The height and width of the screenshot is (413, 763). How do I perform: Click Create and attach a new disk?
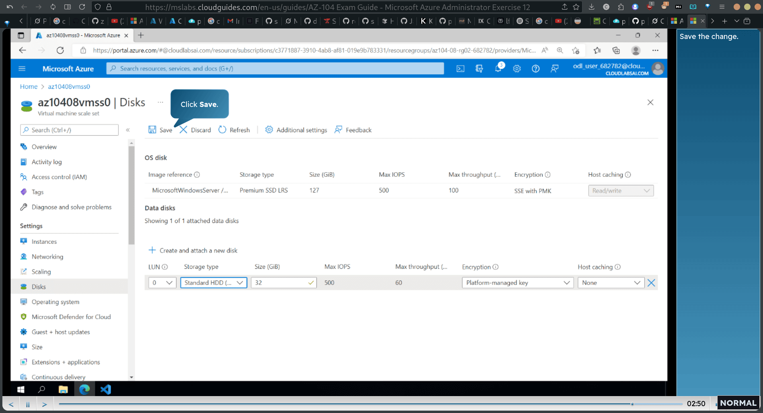click(x=193, y=251)
